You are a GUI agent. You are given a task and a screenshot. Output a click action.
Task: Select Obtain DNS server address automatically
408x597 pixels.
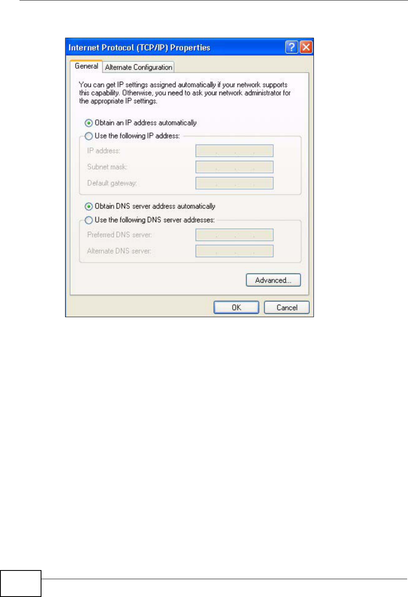[x=88, y=206]
